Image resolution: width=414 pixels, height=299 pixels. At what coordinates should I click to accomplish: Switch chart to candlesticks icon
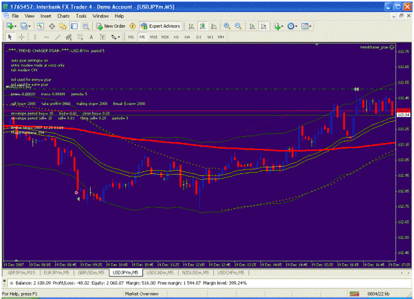point(203,26)
